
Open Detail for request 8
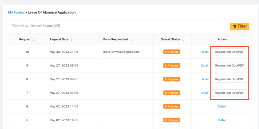tap(204, 79)
